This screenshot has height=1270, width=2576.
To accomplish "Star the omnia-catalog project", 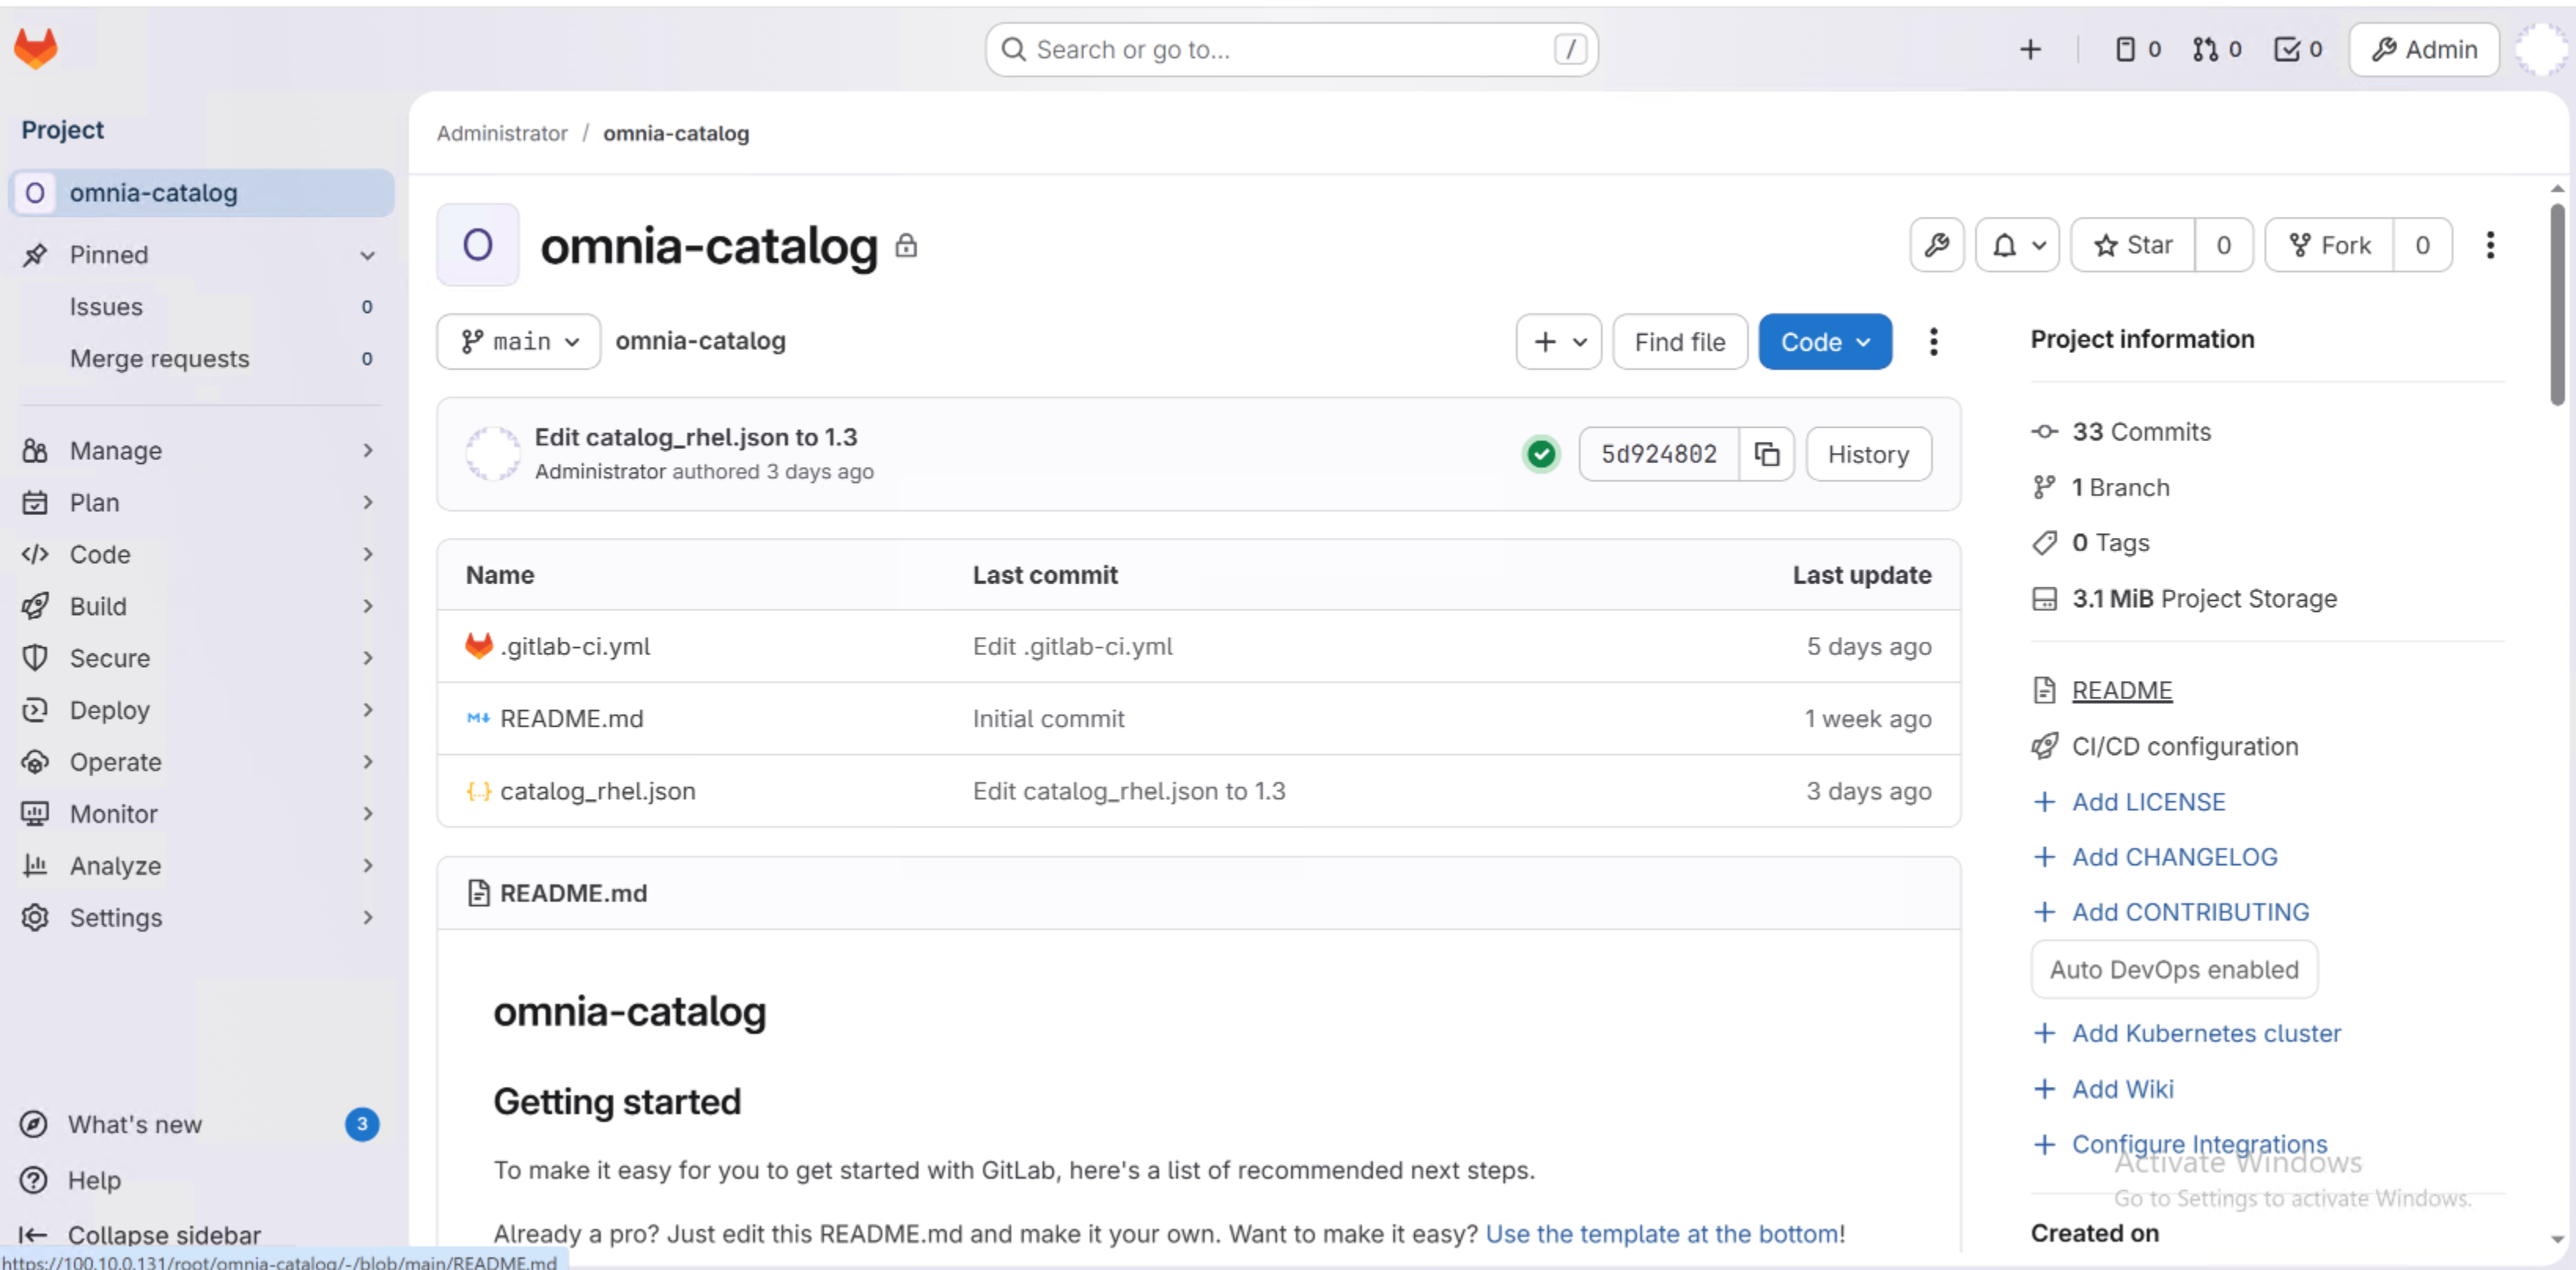I will (x=2133, y=245).
